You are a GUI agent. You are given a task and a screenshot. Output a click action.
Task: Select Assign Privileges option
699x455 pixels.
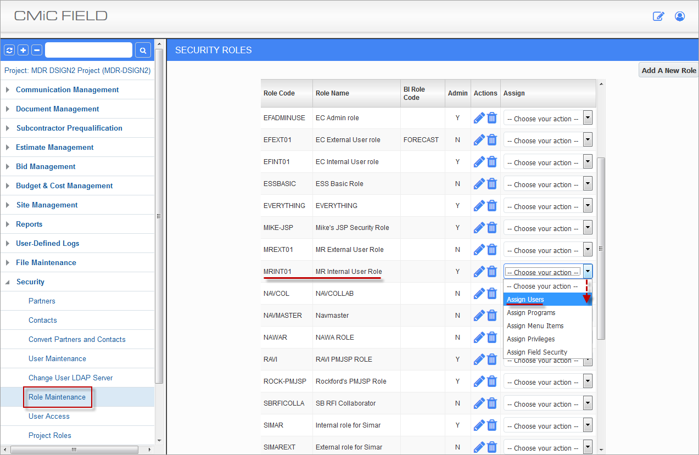coord(547,339)
